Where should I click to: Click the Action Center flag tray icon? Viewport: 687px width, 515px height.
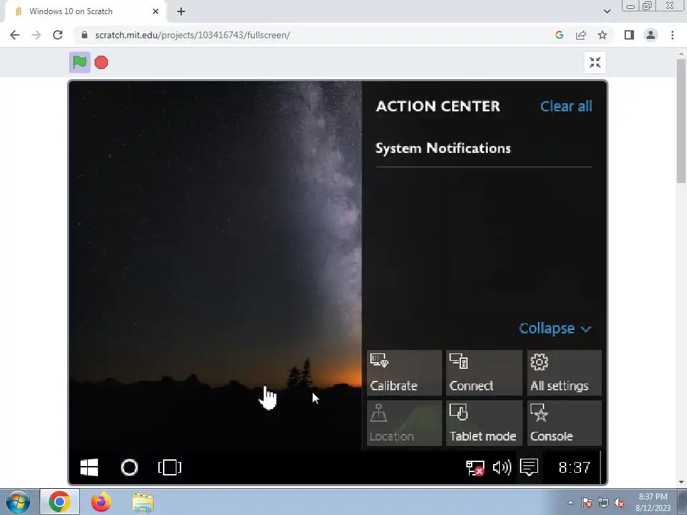586,503
